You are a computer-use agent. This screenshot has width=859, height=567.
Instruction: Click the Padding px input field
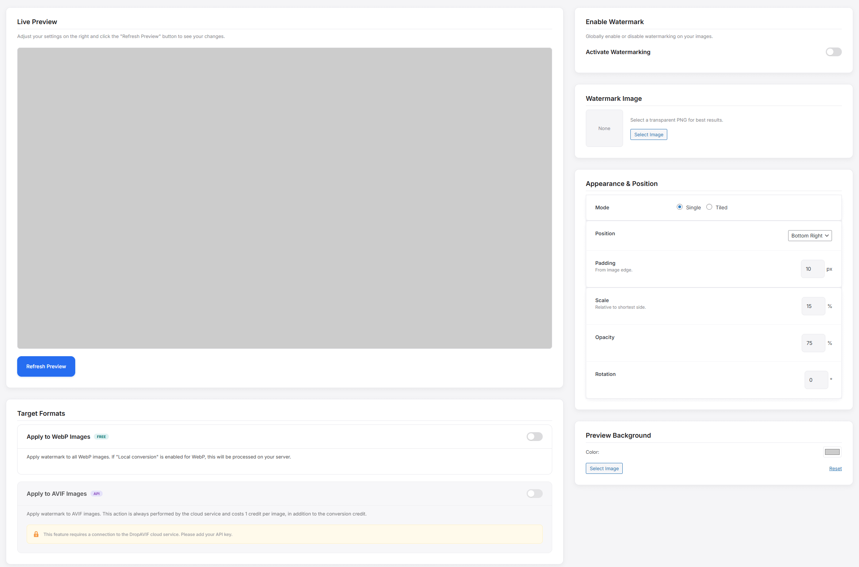(813, 269)
